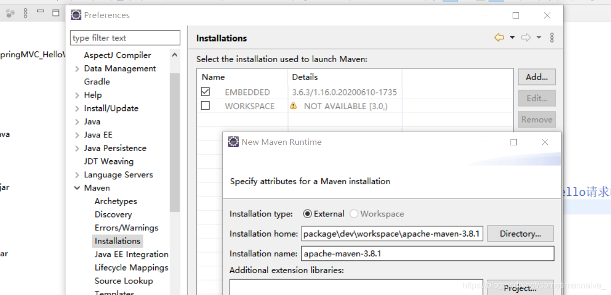Expand the Java Persistence tree node

coord(77,149)
